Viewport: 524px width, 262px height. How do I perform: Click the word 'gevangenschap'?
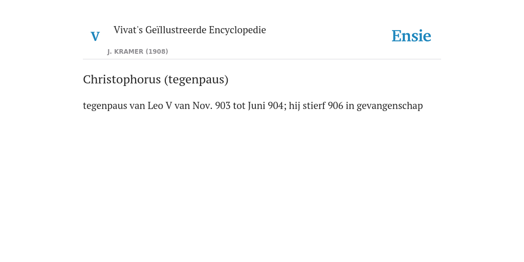tap(389, 106)
